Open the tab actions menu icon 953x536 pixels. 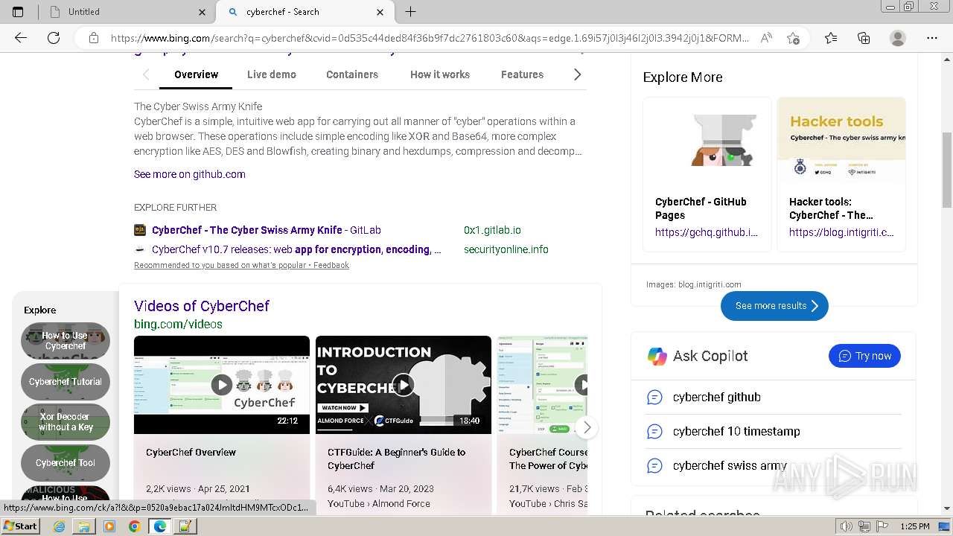(x=18, y=12)
